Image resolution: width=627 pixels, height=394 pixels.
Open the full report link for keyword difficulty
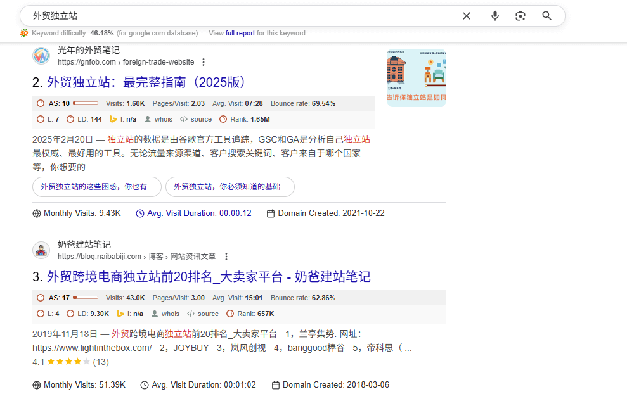[240, 33]
